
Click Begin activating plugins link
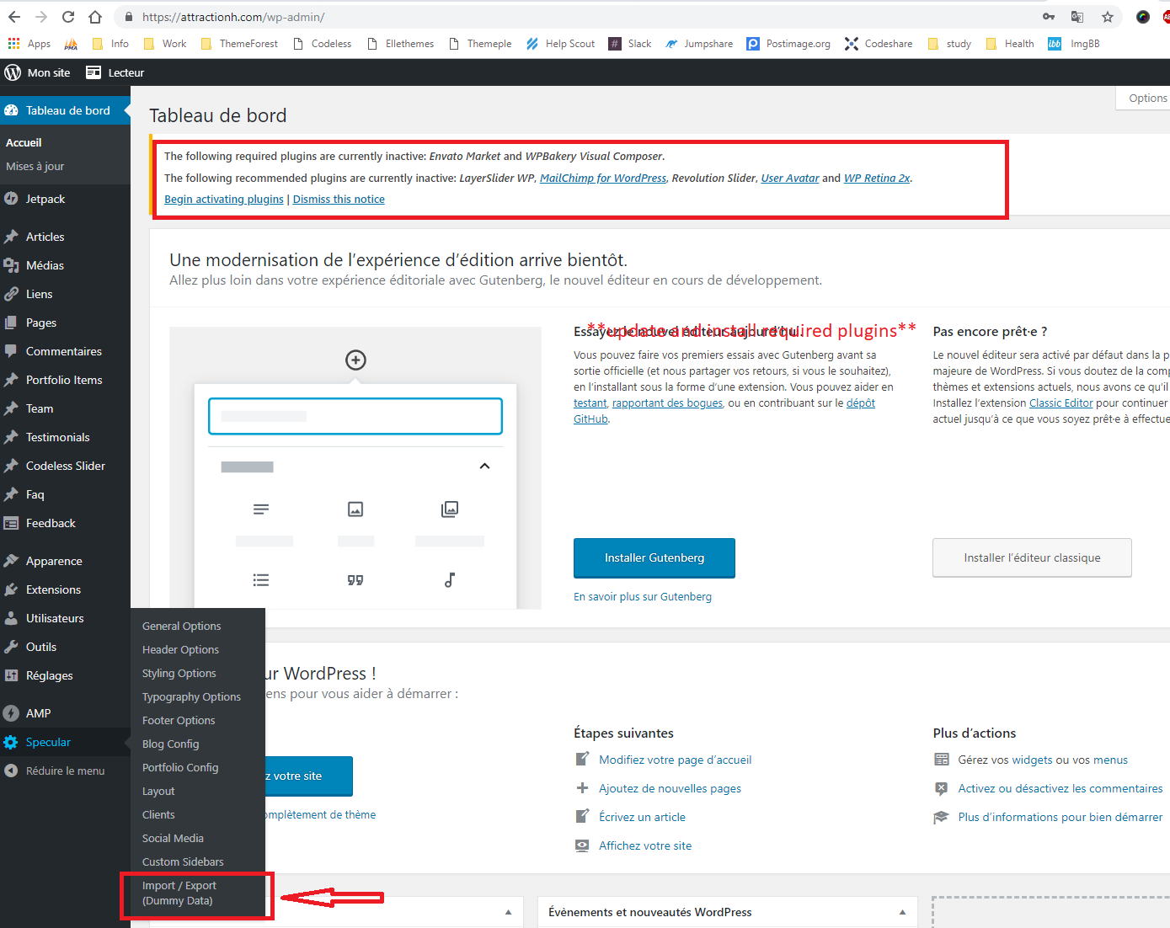coord(224,199)
